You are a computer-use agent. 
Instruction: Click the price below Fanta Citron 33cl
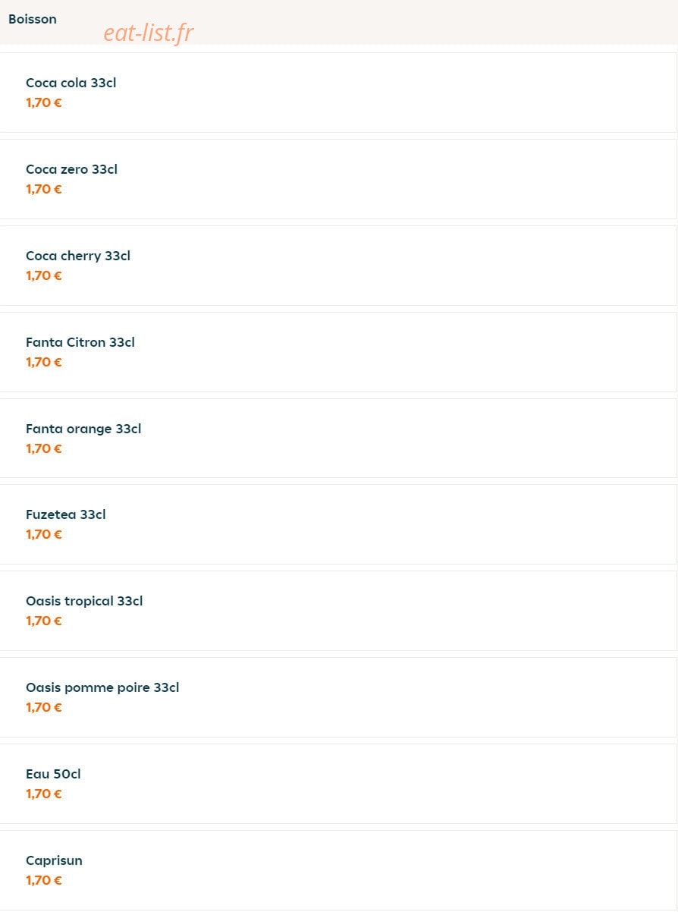point(44,362)
